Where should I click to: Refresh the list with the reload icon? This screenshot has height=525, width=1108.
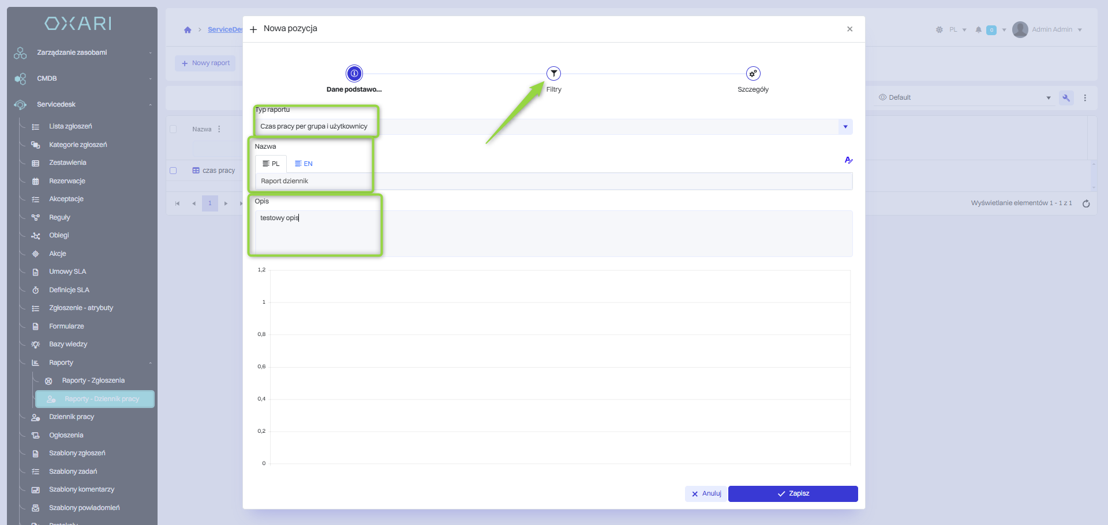click(x=1085, y=203)
